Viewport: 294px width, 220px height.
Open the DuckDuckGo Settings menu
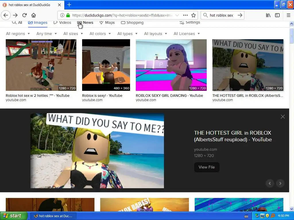[190, 22]
